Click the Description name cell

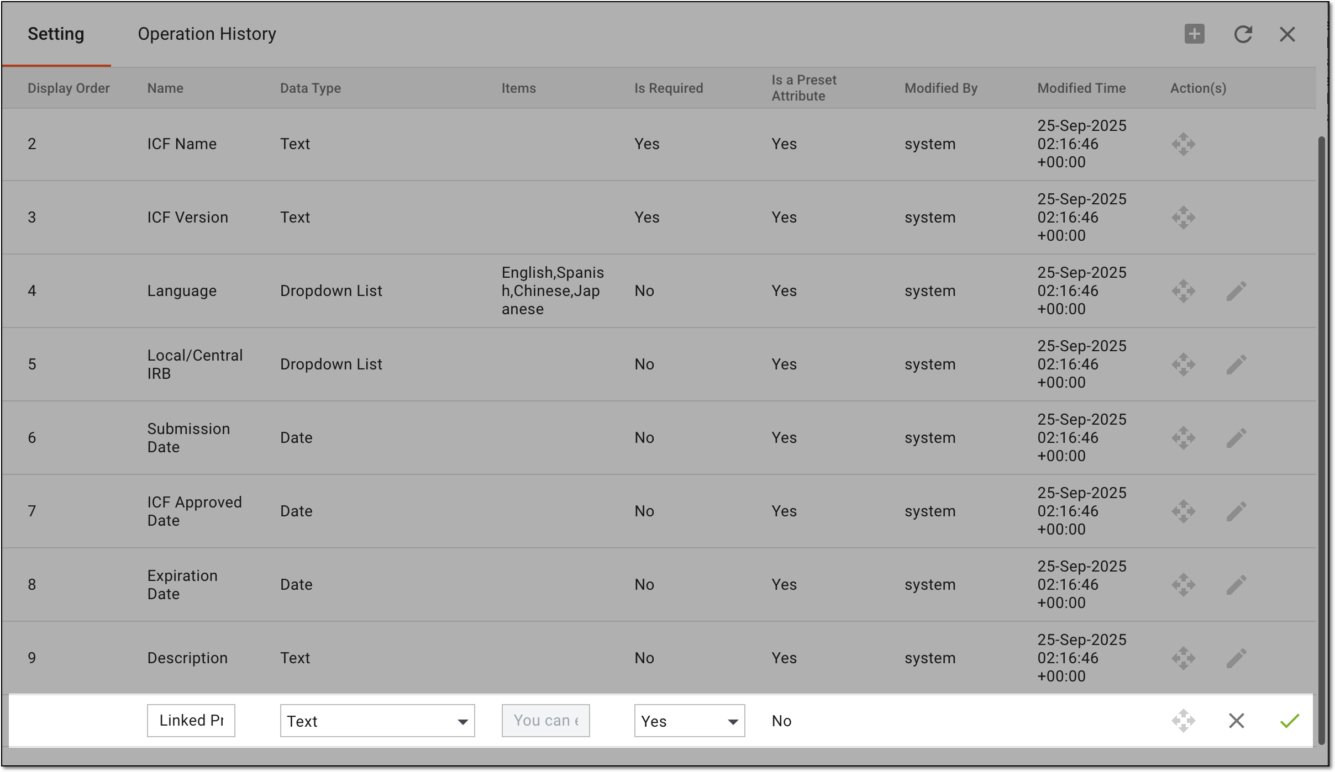coord(187,658)
